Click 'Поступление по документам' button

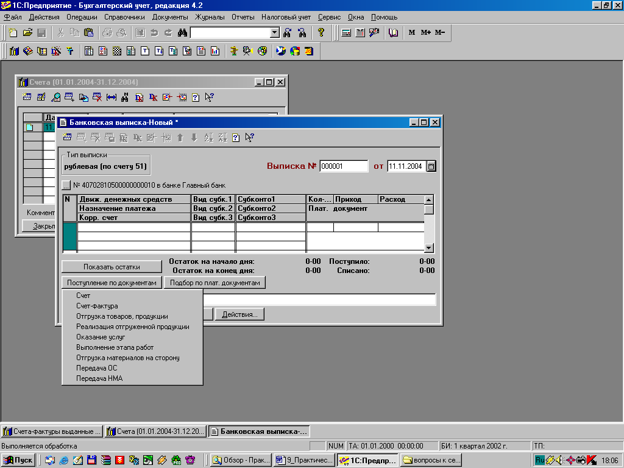coord(112,283)
